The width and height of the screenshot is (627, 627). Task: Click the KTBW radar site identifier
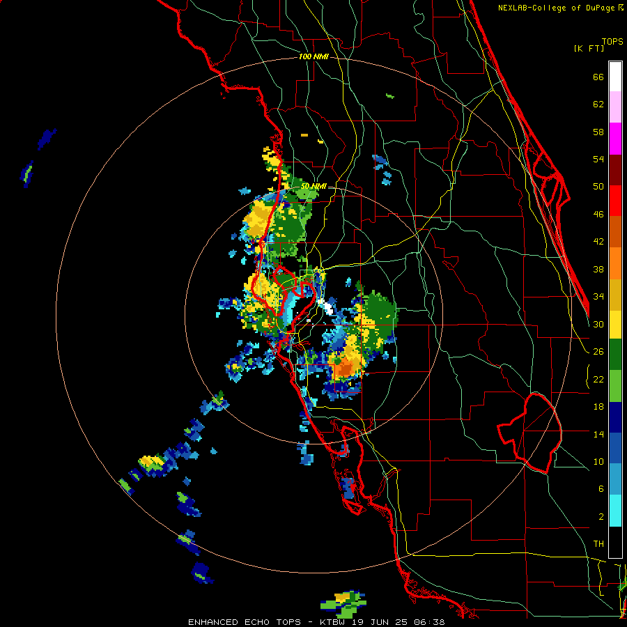pos(332,622)
